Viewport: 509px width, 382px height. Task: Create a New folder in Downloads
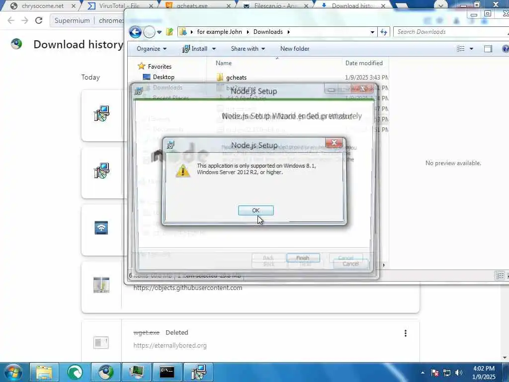295,49
